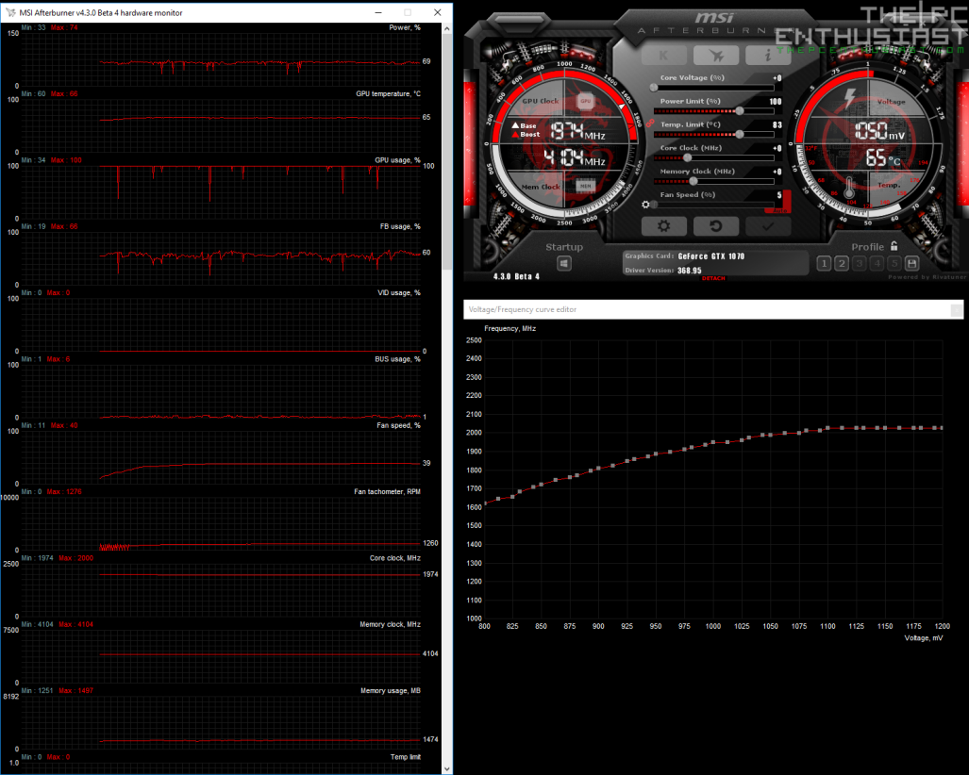
Task: Click the BUS usage, % graph
Action: [x=221, y=391]
